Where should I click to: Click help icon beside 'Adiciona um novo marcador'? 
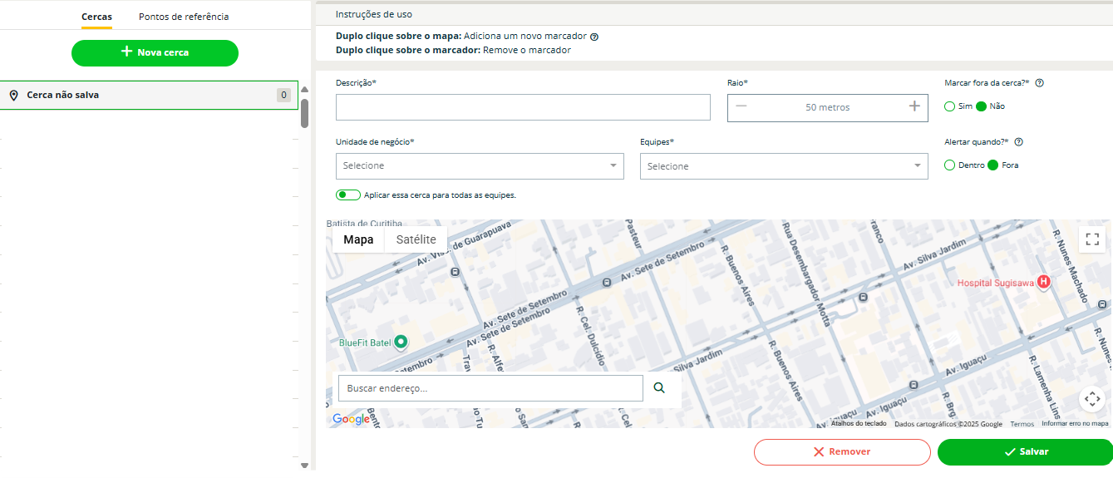pos(594,37)
